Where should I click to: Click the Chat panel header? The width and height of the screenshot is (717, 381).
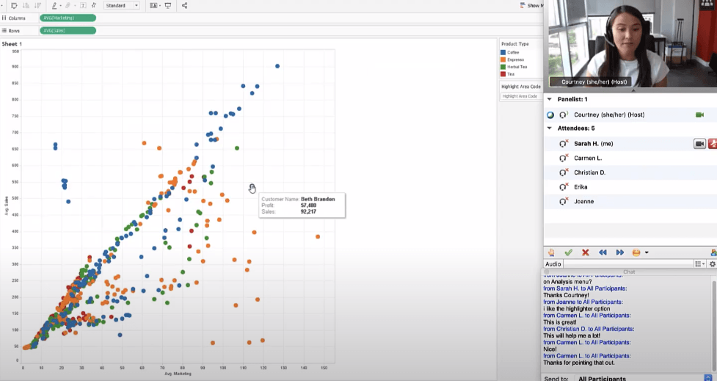(629, 272)
